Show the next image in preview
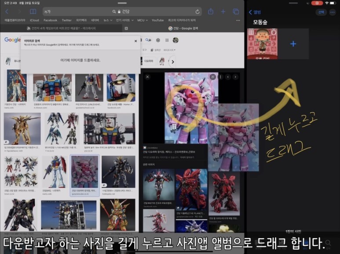 (235, 77)
